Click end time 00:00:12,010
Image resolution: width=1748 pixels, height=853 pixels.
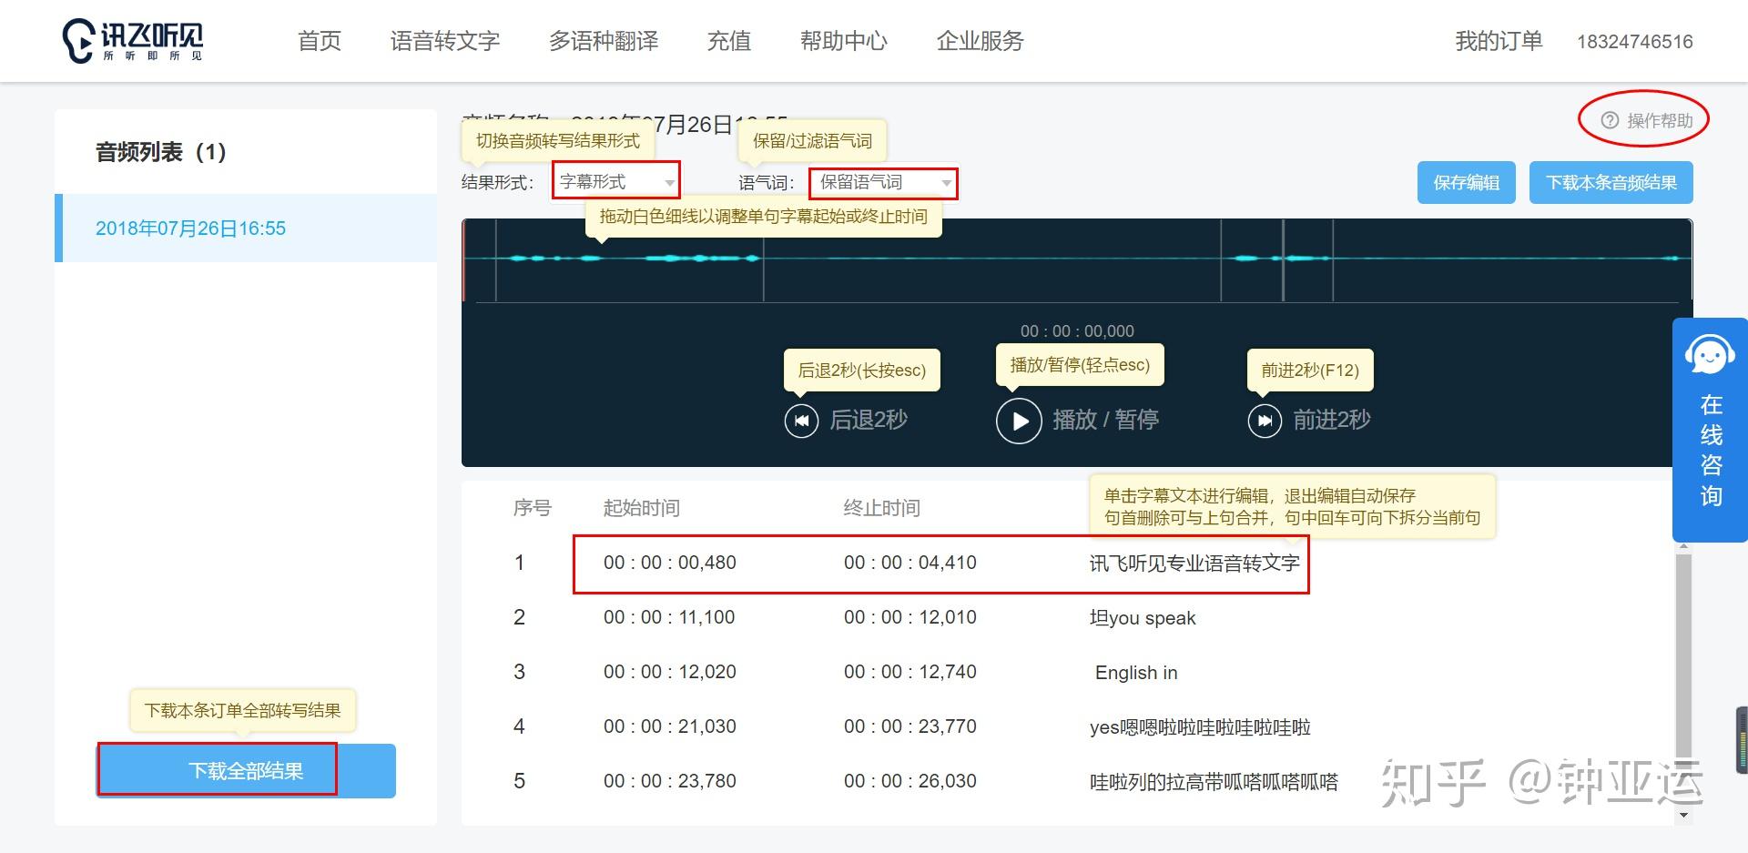tap(910, 617)
